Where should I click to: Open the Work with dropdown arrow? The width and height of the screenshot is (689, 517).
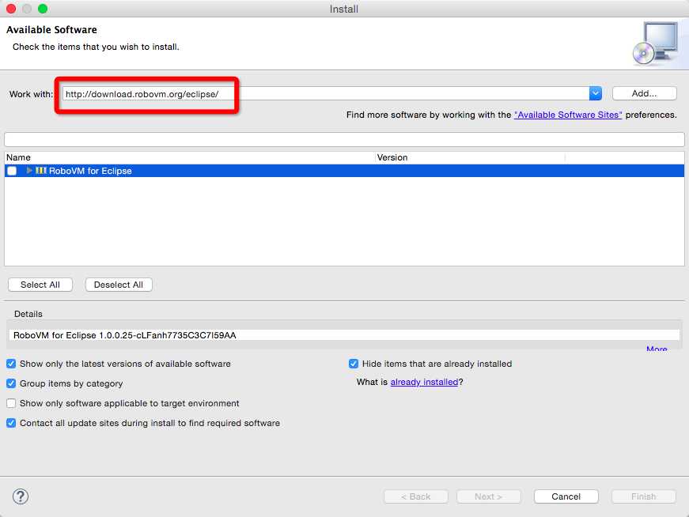click(596, 93)
